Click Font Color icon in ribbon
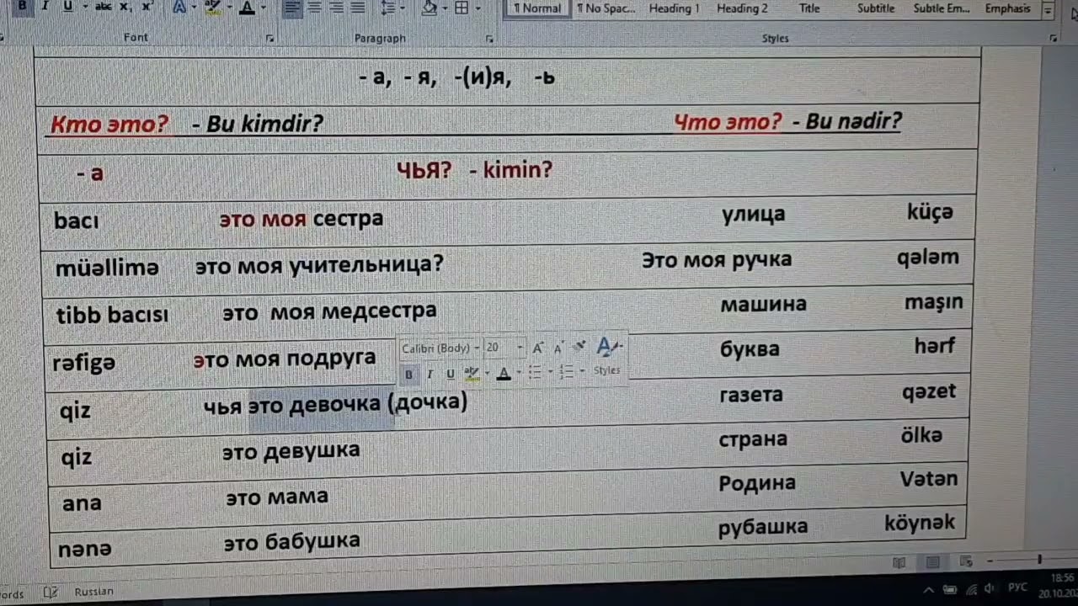This screenshot has height=606, width=1078. tap(246, 7)
